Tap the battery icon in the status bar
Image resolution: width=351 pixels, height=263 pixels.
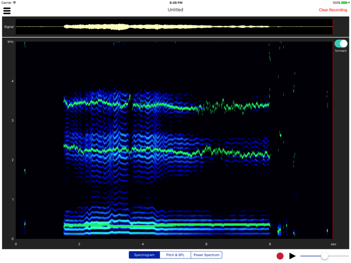pos(344,3)
